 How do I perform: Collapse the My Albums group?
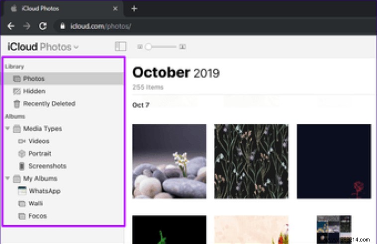click(7, 178)
